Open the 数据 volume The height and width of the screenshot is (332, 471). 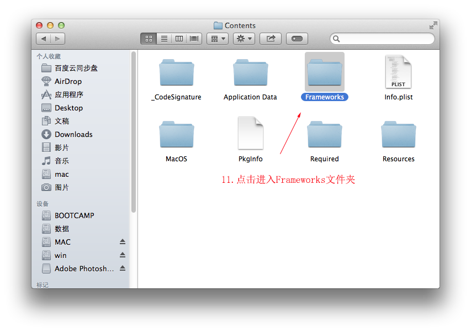[x=81, y=229]
